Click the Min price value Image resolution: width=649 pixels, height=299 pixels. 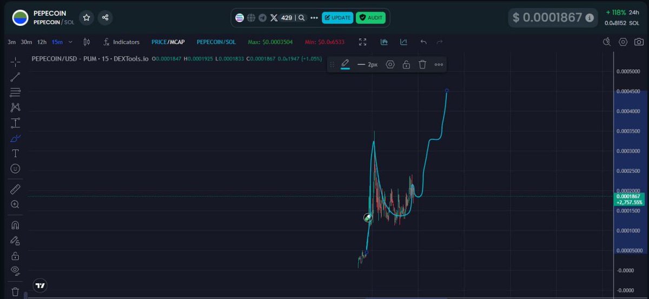point(325,42)
